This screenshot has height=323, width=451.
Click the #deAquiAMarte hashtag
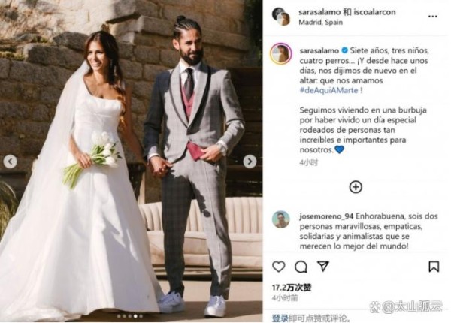[x=328, y=90]
